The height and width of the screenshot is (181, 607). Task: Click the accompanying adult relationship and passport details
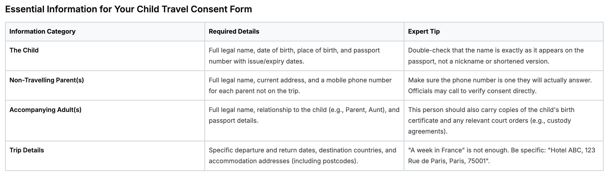[x=304, y=110]
